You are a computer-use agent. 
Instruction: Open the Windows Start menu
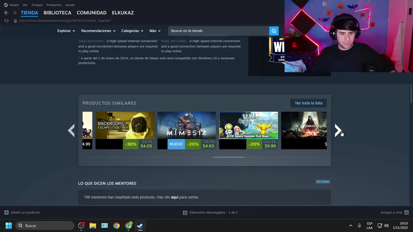(x=9, y=226)
